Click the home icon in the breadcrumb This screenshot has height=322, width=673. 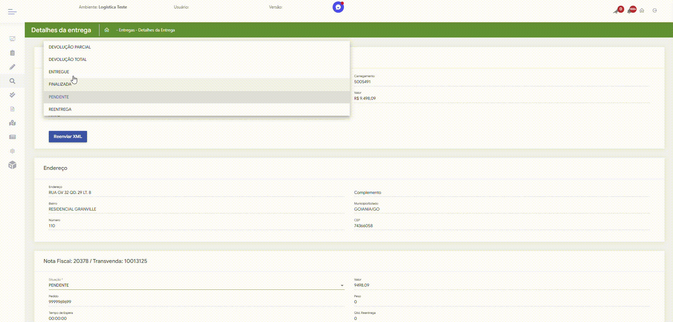[x=107, y=30]
